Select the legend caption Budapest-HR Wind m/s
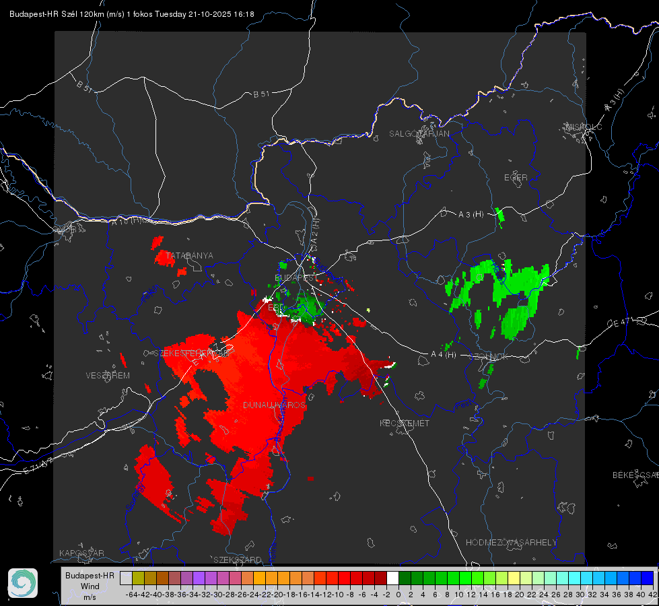Viewport: 659px width, 606px height. [90, 586]
